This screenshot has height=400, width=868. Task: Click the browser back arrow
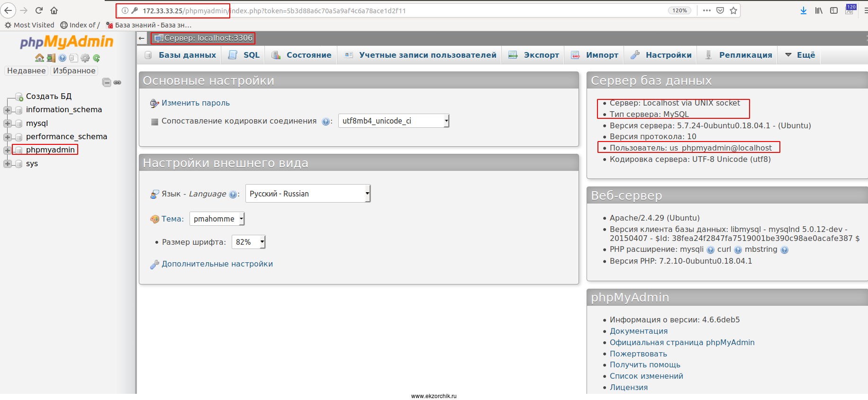point(8,10)
